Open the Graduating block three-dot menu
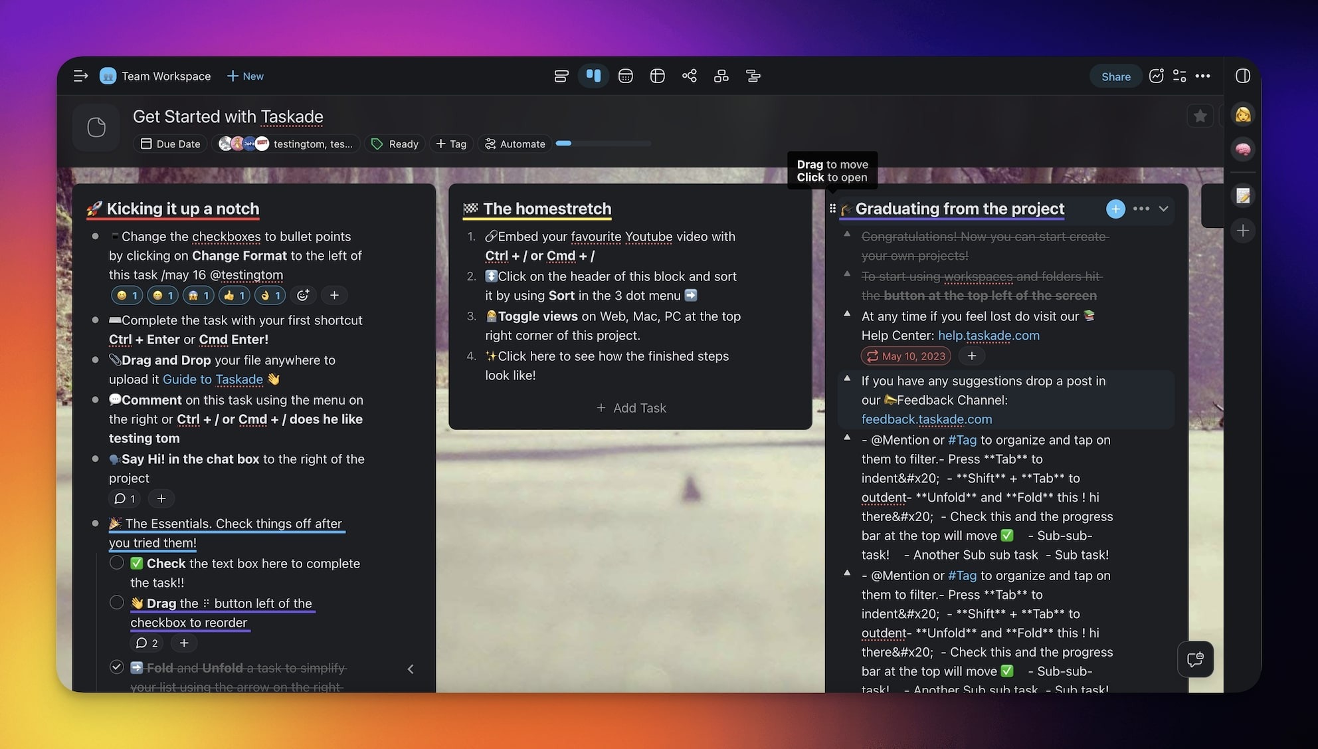 pos(1141,209)
